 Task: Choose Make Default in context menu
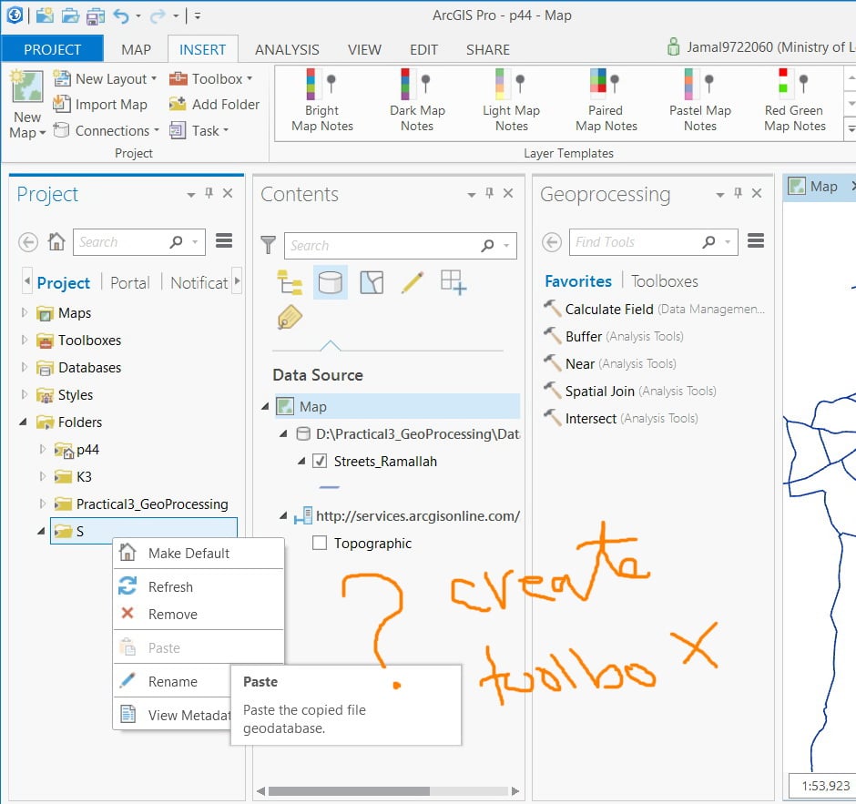point(199,553)
